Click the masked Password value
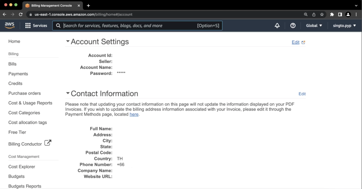Image resolution: width=362 pixels, height=189 pixels. [x=121, y=73]
